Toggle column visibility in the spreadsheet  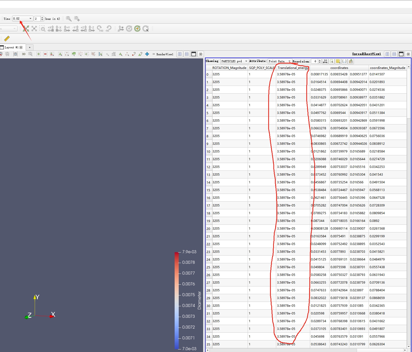(x=338, y=61)
